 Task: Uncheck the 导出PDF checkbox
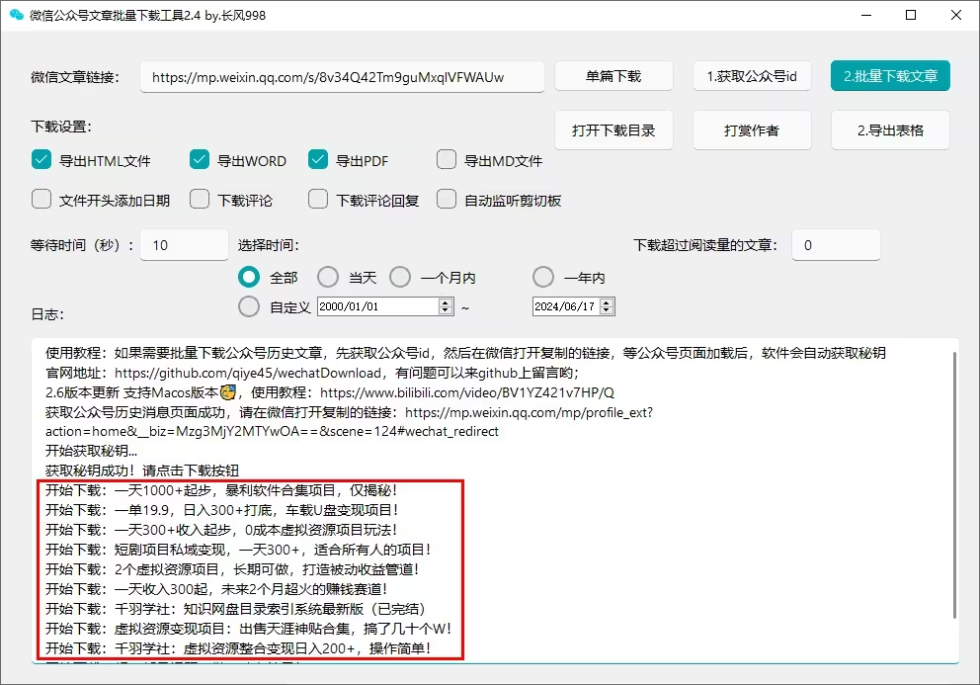tap(318, 160)
